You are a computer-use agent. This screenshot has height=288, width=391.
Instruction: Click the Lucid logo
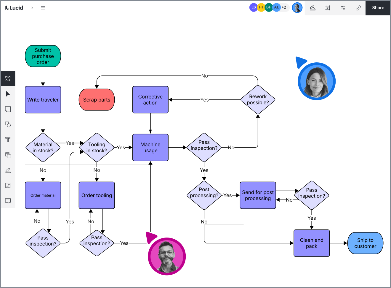(14, 8)
